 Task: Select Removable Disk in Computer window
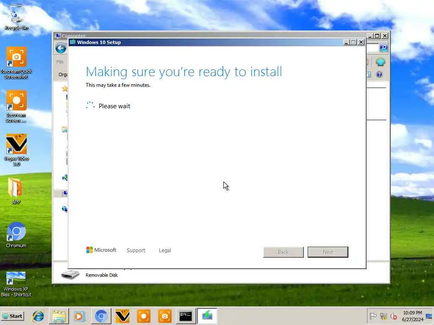pyautogui.click(x=102, y=275)
